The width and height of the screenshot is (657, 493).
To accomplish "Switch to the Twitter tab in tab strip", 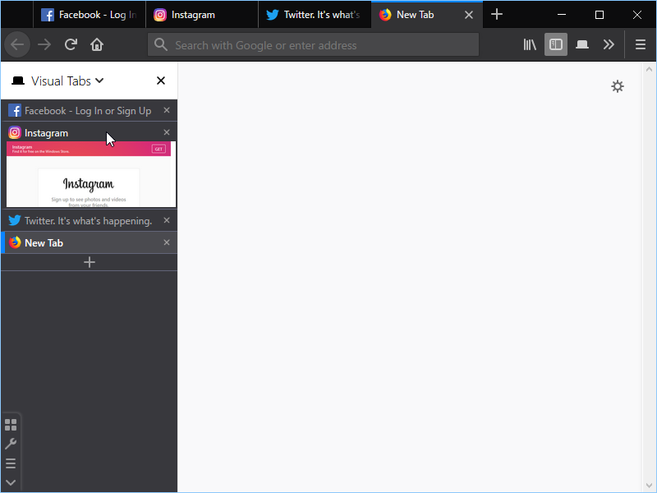I will click(315, 15).
